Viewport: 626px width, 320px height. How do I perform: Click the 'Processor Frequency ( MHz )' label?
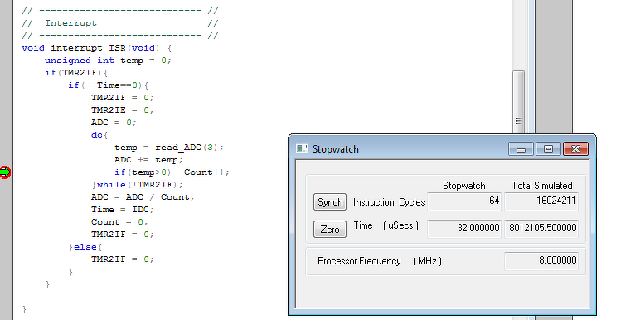point(380,261)
